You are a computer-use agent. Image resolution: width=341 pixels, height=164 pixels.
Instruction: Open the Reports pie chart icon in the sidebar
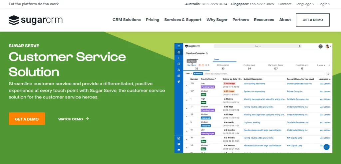coord(179,82)
